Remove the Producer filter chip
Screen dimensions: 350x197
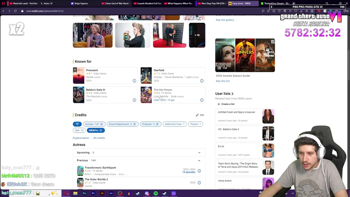tap(157, 124)
